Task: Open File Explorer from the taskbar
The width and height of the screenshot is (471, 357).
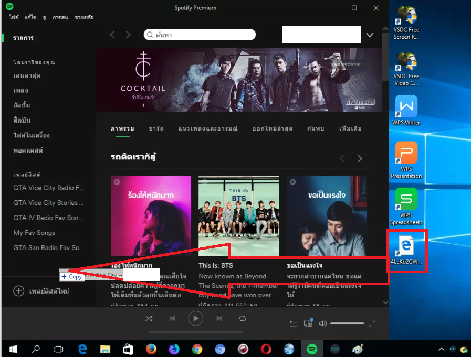Action: (105, 349)
